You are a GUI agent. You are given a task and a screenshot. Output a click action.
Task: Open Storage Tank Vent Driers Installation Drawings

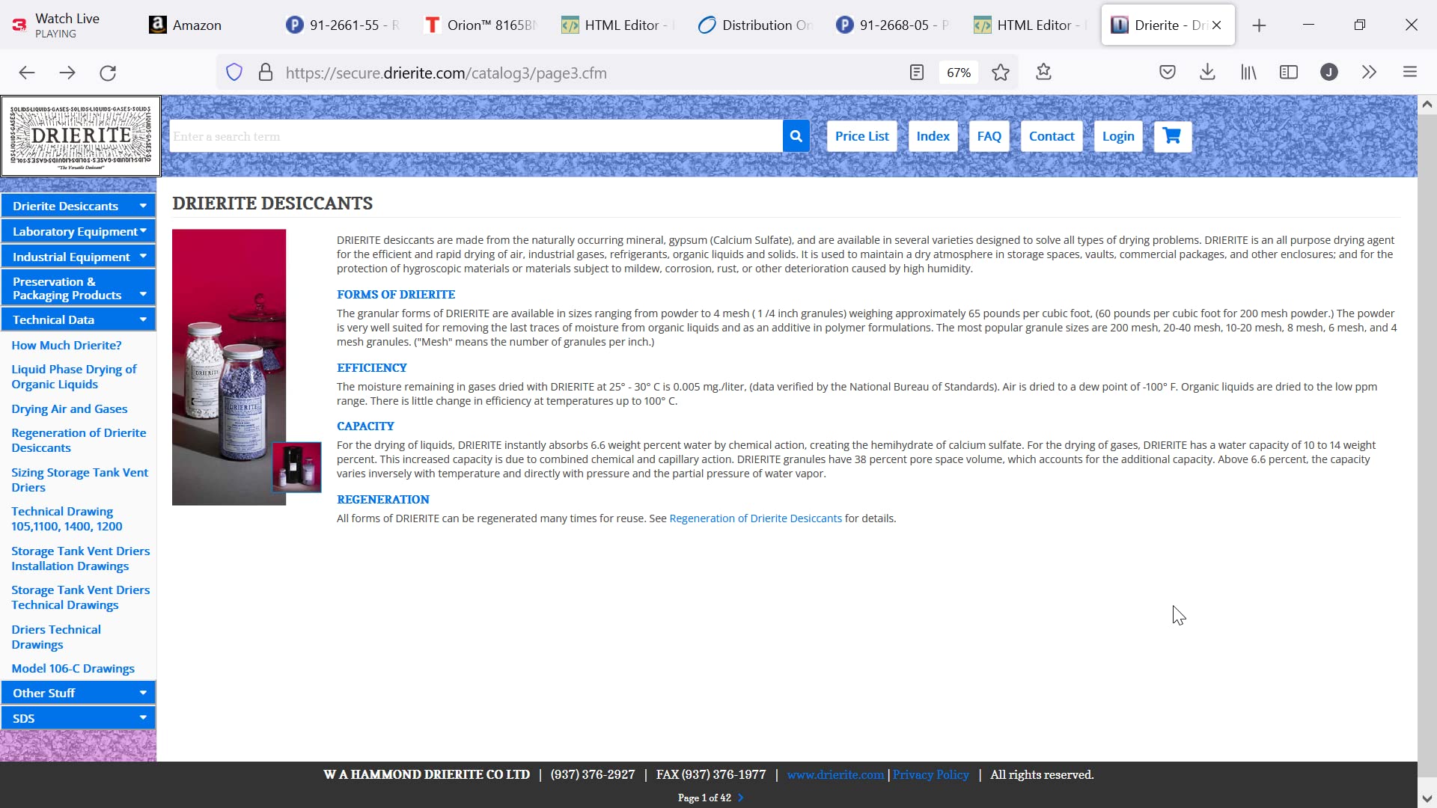pos(80,558)
